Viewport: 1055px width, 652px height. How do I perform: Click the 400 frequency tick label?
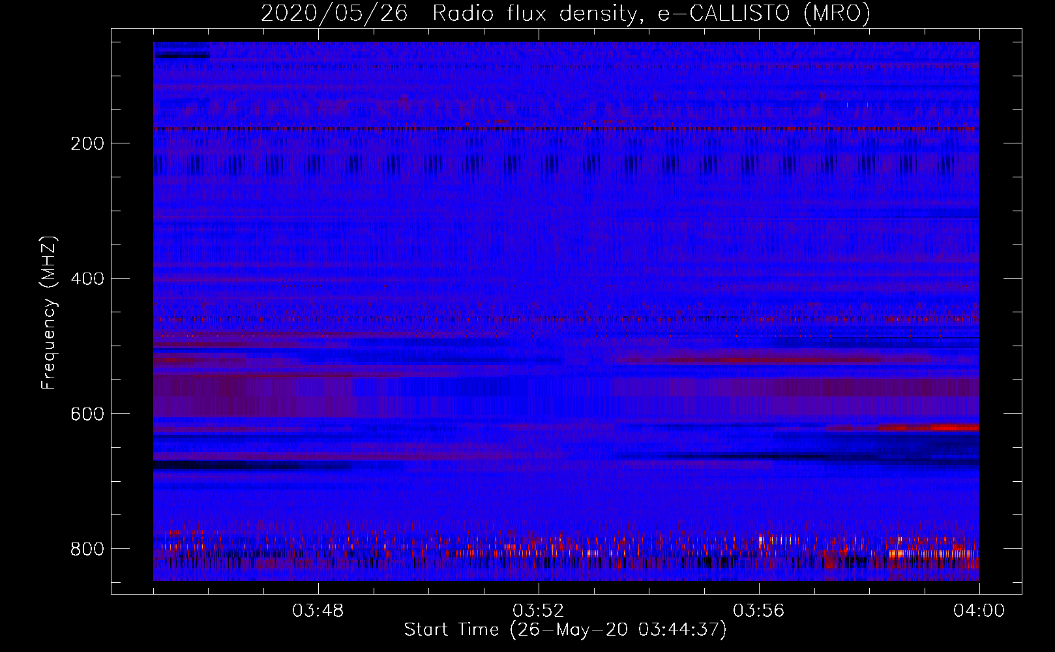coord(87,279)
